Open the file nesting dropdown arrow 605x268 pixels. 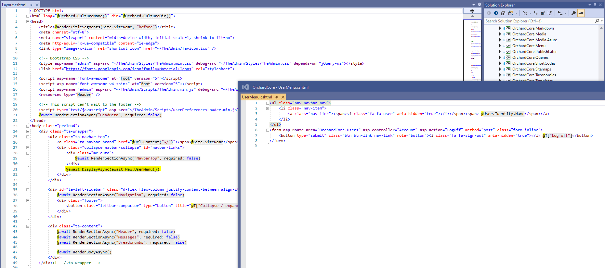pyautogui.click(x=566, y=13)
